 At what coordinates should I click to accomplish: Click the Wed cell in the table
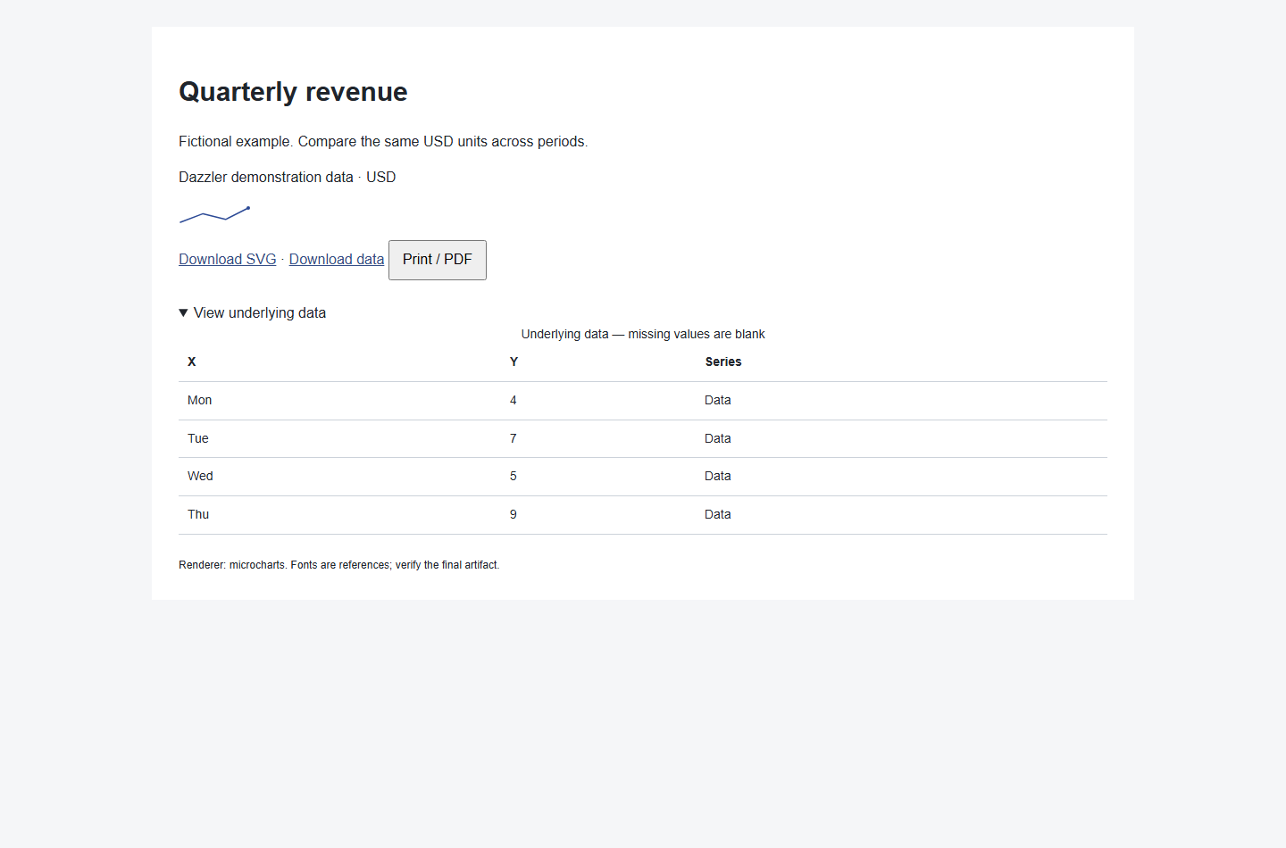click(339, 477)
